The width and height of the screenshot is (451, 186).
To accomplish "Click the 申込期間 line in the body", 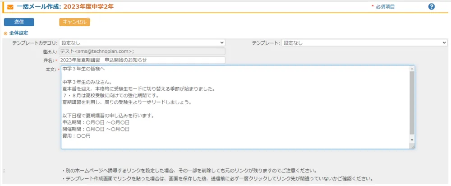I will coord(96,123).
